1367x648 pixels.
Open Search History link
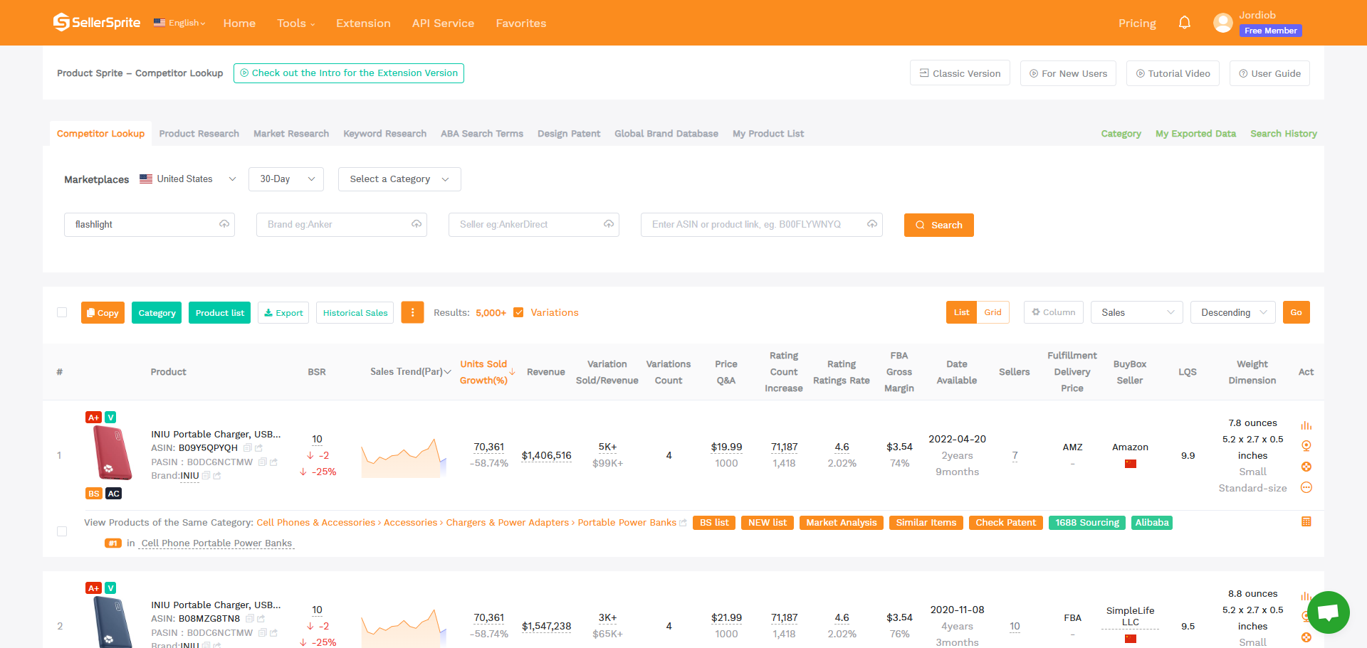click(x=1284, y=134)
